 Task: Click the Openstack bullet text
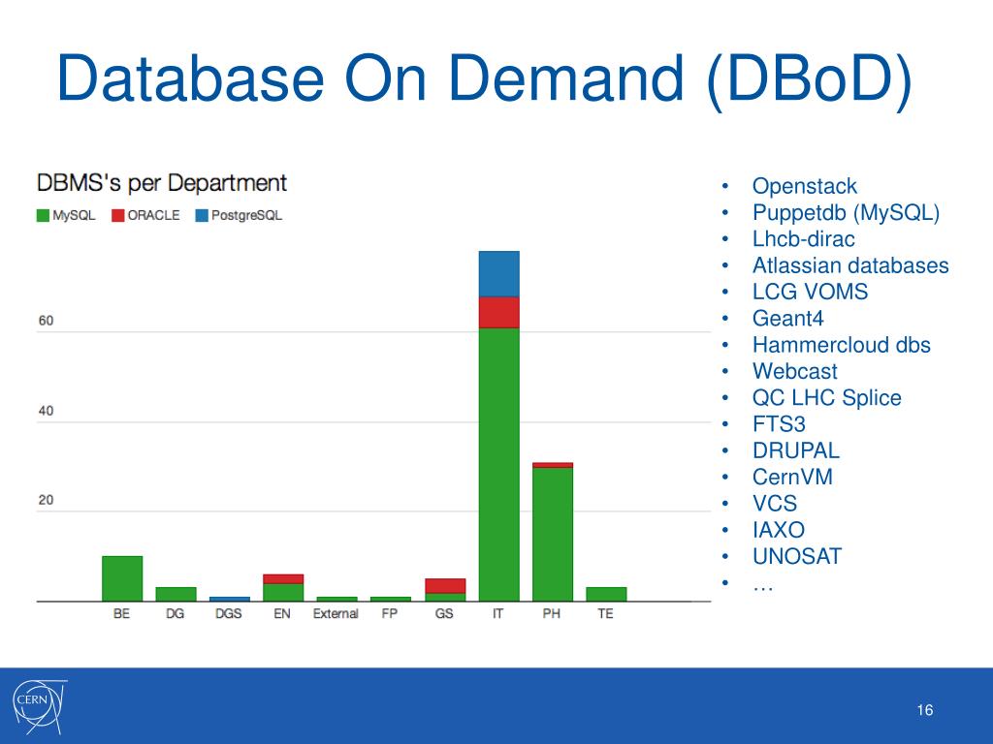point(804,186)
